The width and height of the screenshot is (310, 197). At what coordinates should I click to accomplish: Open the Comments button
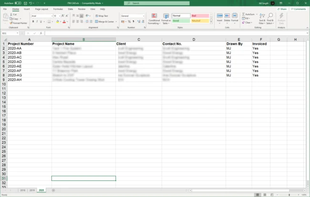click(299, 9)
